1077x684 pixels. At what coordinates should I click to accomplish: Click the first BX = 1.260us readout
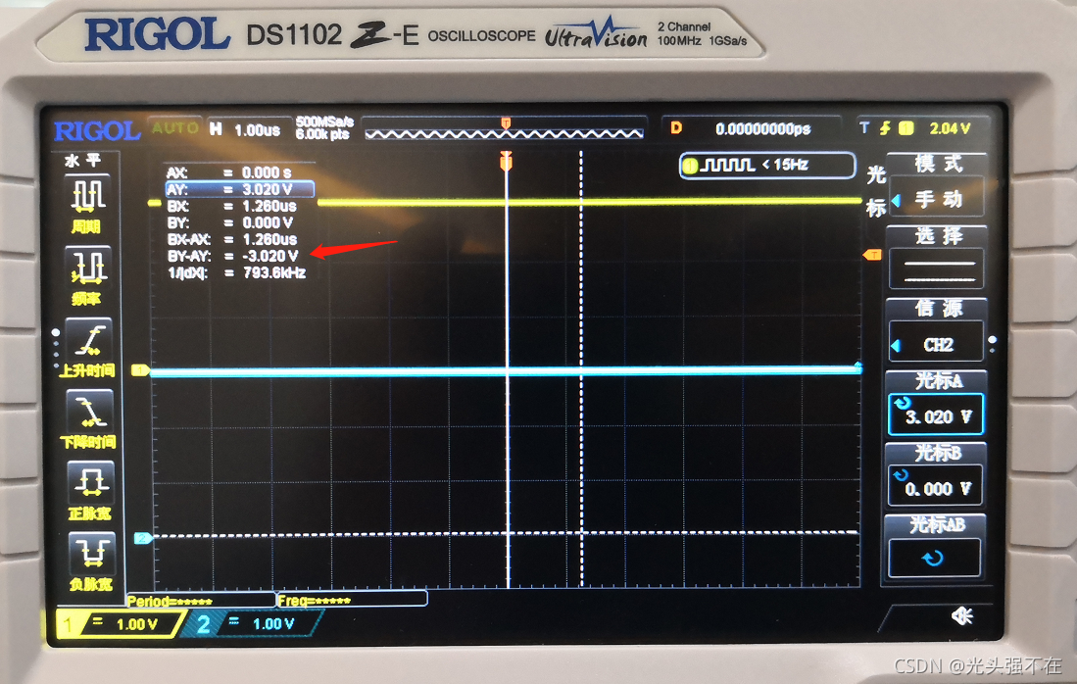click(232, 206)
